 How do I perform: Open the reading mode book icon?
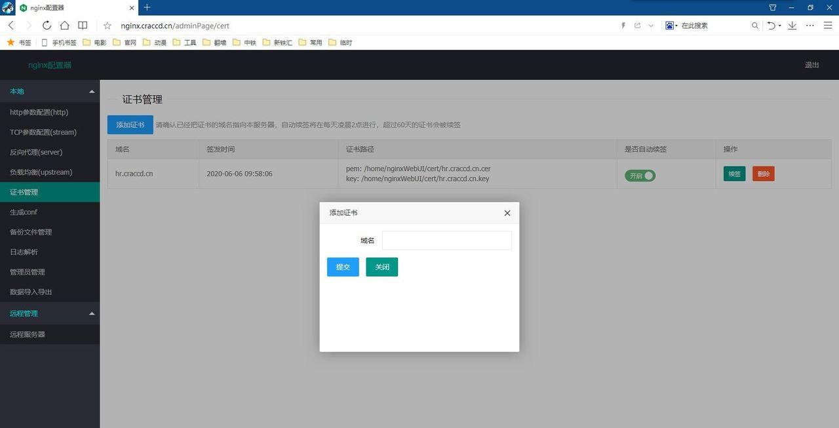click(83, 26)
